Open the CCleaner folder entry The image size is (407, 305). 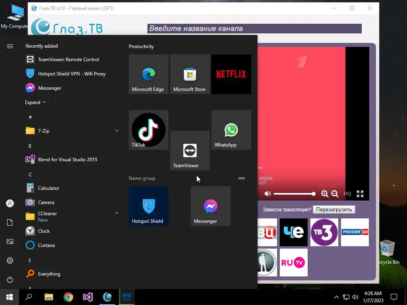point(72,216)
